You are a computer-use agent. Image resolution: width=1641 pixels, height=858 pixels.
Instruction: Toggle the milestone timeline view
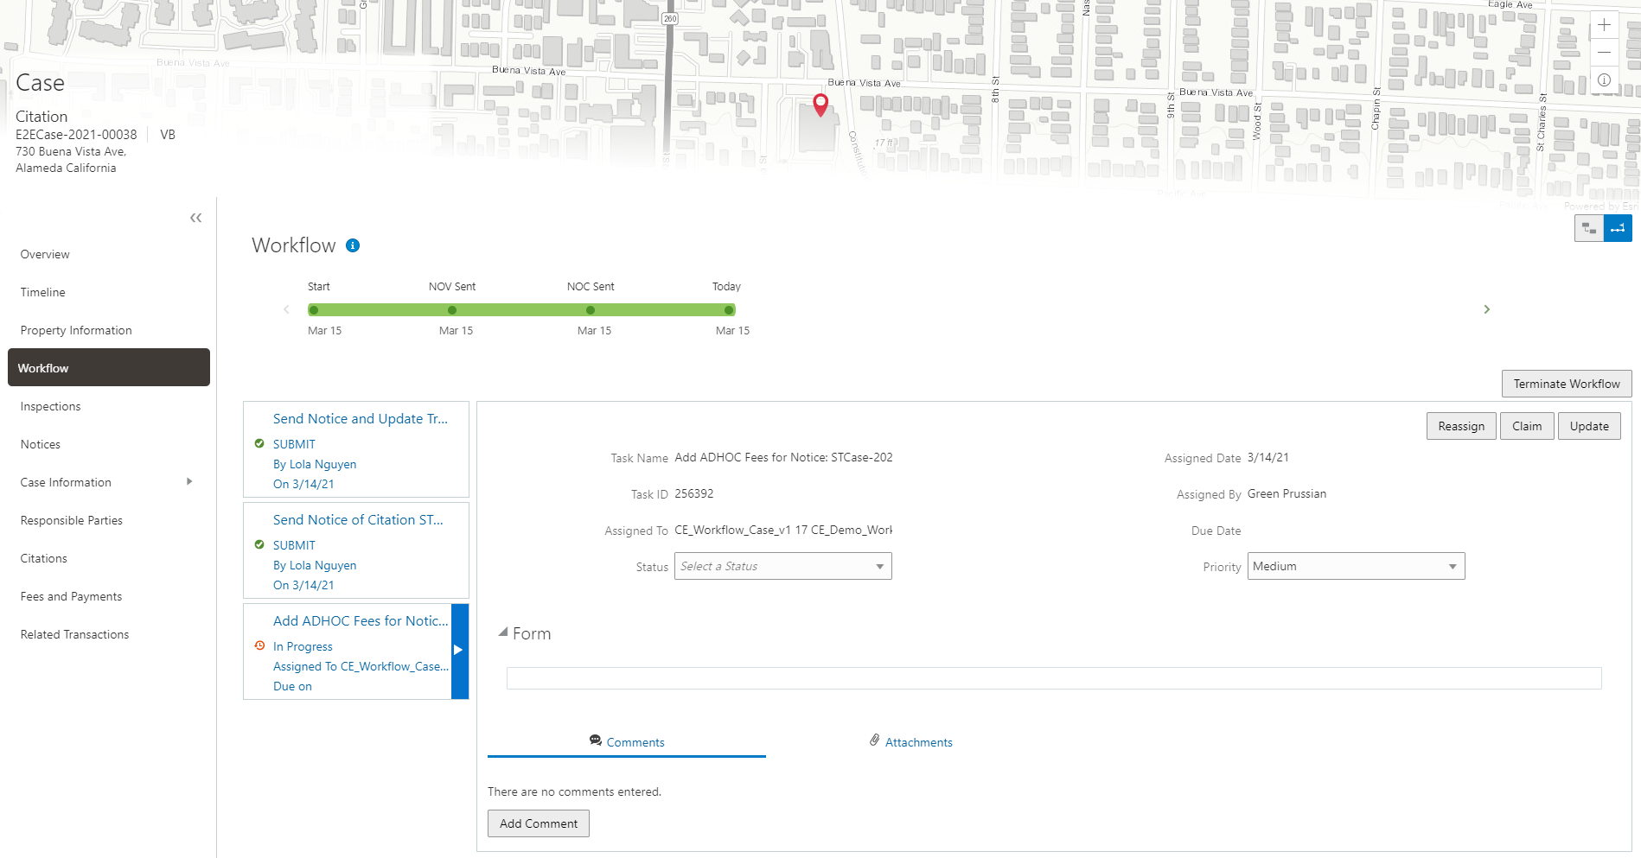click(x=1619, y=228)
